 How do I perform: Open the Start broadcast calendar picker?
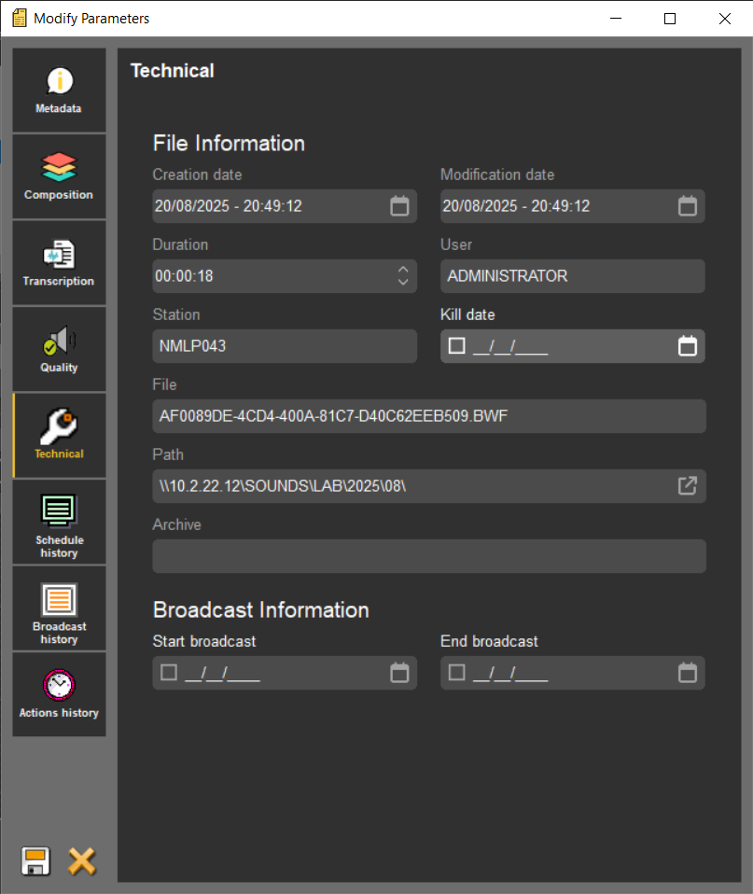399,673
